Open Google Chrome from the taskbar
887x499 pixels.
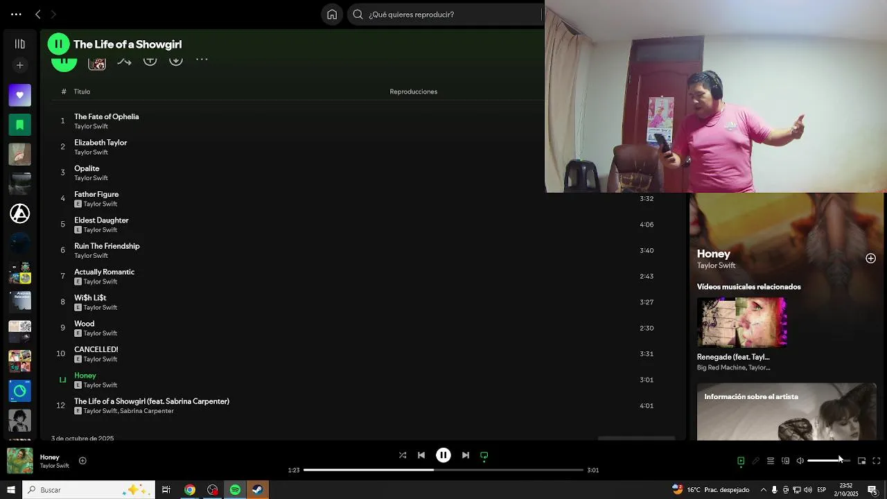tap(189, 490)
